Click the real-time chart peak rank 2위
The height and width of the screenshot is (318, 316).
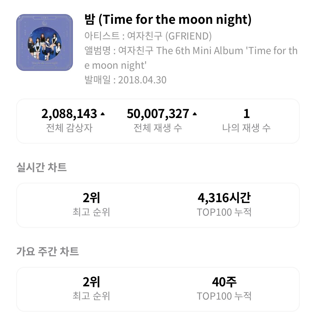click(x=91, y=198)
